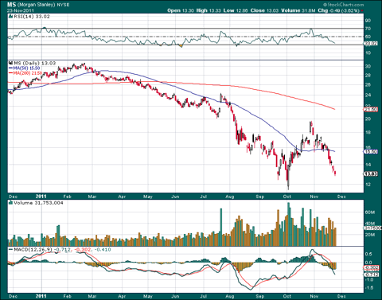This screenshot has width=382, height=300.
Task: Click the 30 label on the price axis
Action: (368, 66)
